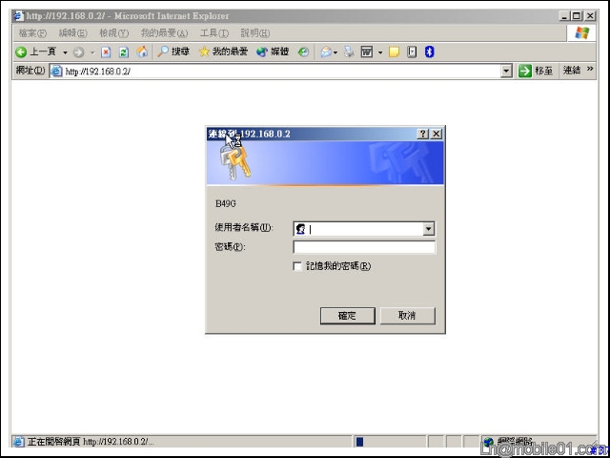
Task: Click the green 移至 Go arrow
Action: (525, 71)
